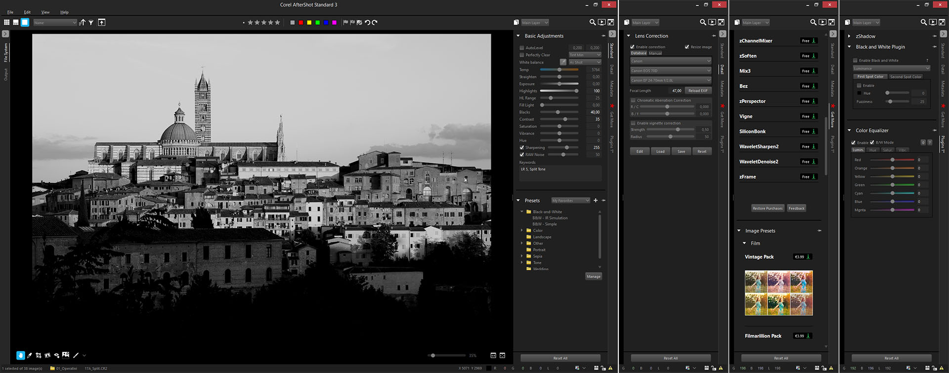Viewport: 949px width, 373px height.
Task: Switch to the Manual lens correction tab
Action: click(655, 53)
